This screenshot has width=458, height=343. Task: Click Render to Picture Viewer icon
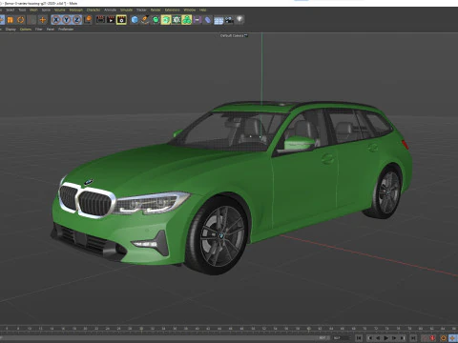pyautogui.click(x=111, y=20)
